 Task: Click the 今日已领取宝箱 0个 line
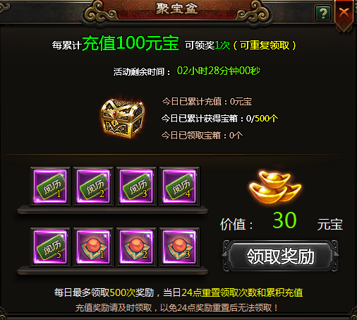click(x=202, y=136)
